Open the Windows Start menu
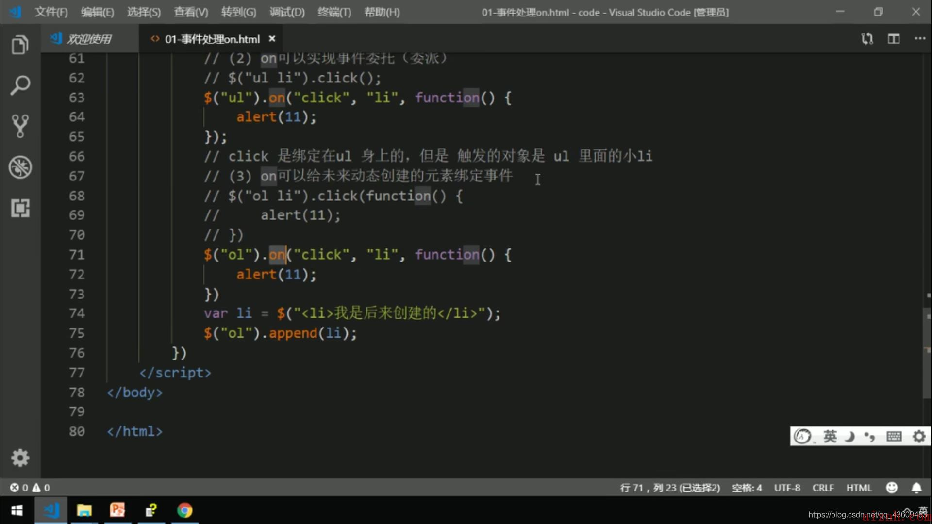The height and width of the screenshot is (524, 932). [17, 510]
